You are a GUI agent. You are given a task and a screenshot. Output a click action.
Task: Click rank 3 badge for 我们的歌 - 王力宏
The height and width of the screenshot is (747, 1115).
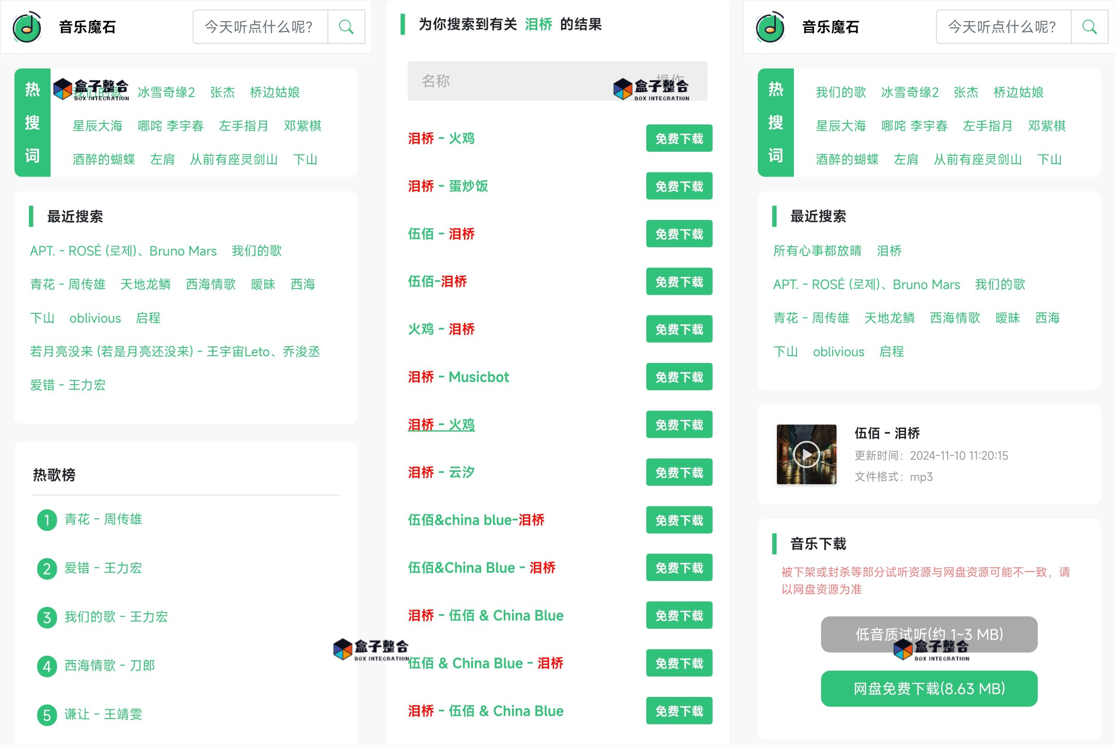tap(47, 617)
